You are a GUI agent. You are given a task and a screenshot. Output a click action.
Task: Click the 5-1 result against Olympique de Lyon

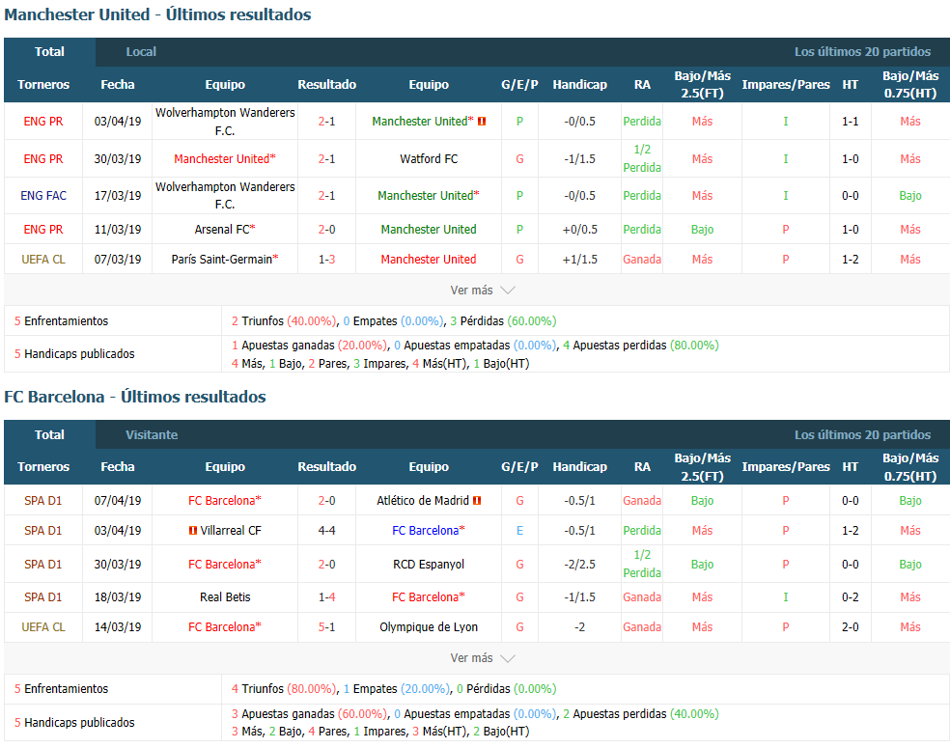click(x=326, y=626)
